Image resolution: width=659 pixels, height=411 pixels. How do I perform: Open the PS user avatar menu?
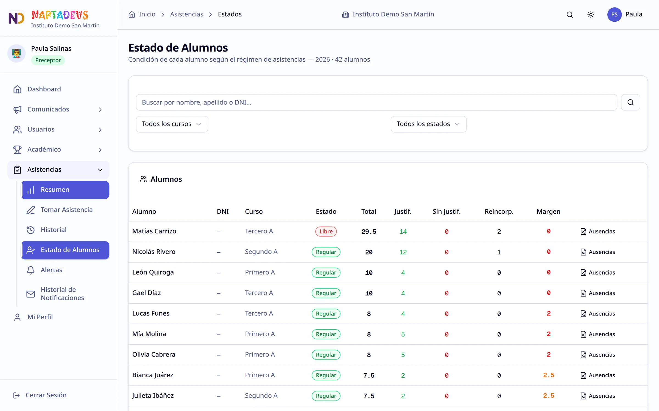(x=614, y=15)
